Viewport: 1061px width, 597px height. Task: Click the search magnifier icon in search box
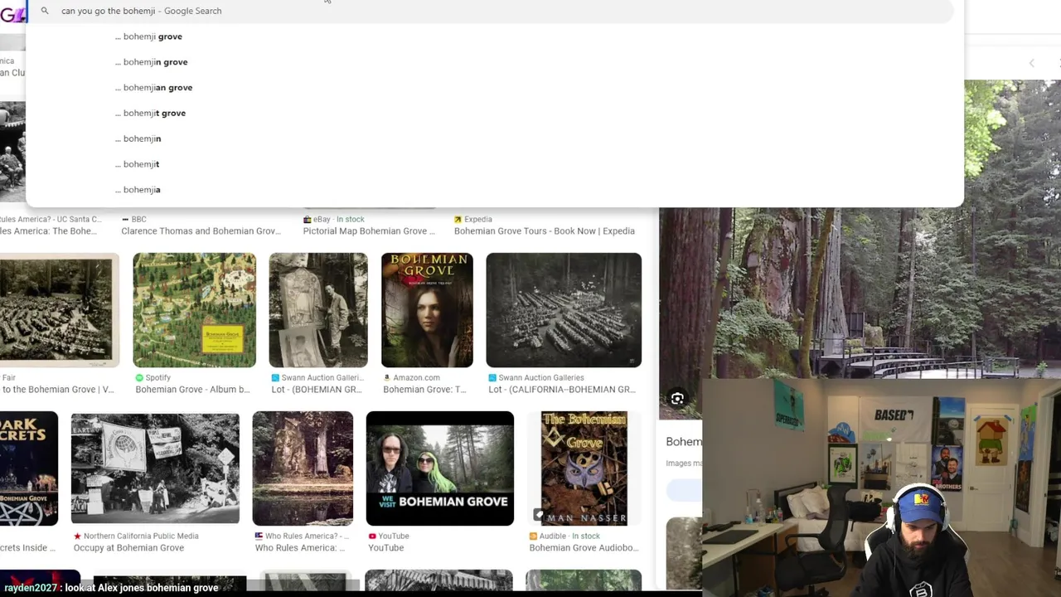(x=45, y=11)
